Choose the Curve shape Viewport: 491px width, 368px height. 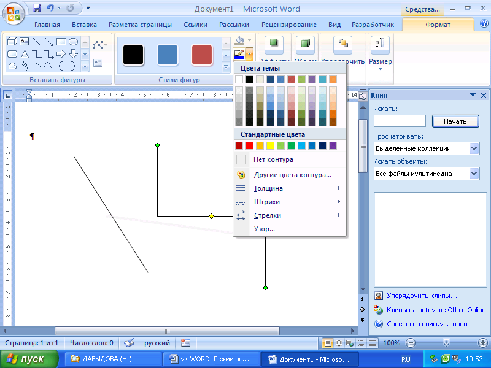(x=49, y=66)
